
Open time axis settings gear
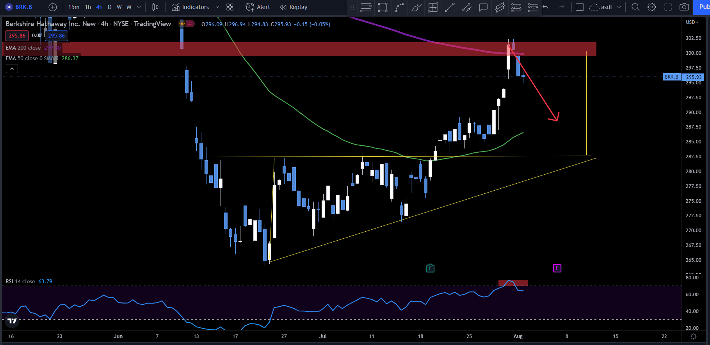coord(694,336)
